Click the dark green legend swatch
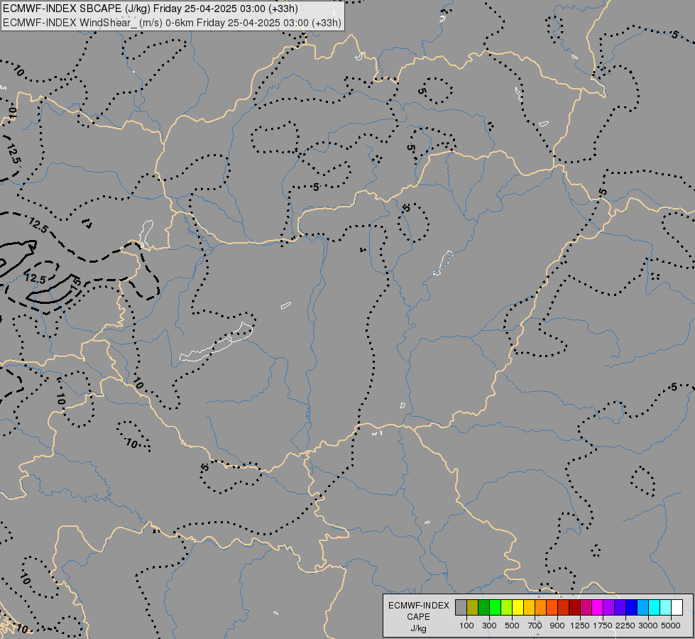695x639 pixels. (484, 607)
